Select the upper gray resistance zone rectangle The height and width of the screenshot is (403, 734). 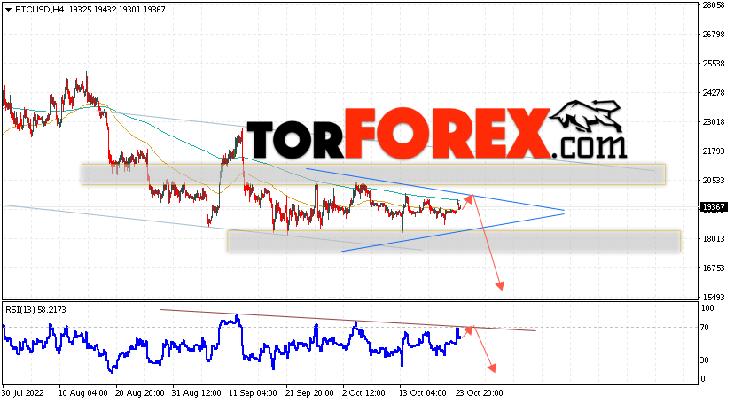(x=373, y=174)
